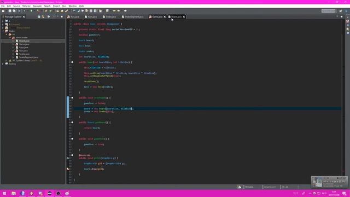Close the Package Explorer view tab

[24, 17]
